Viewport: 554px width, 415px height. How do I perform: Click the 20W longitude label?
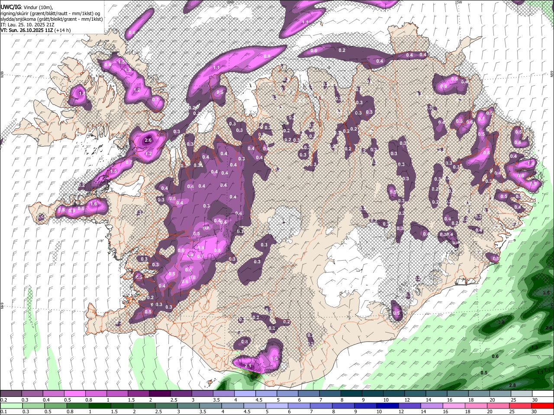pyautogui.click(x=230, y=2)
